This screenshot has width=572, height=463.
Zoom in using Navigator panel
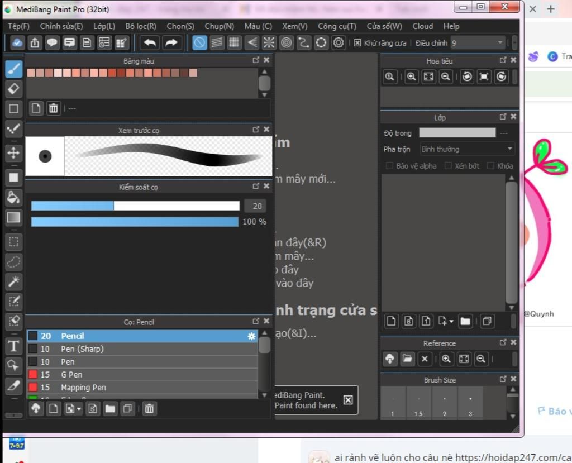pyautogui.click(x=412, y=77)
